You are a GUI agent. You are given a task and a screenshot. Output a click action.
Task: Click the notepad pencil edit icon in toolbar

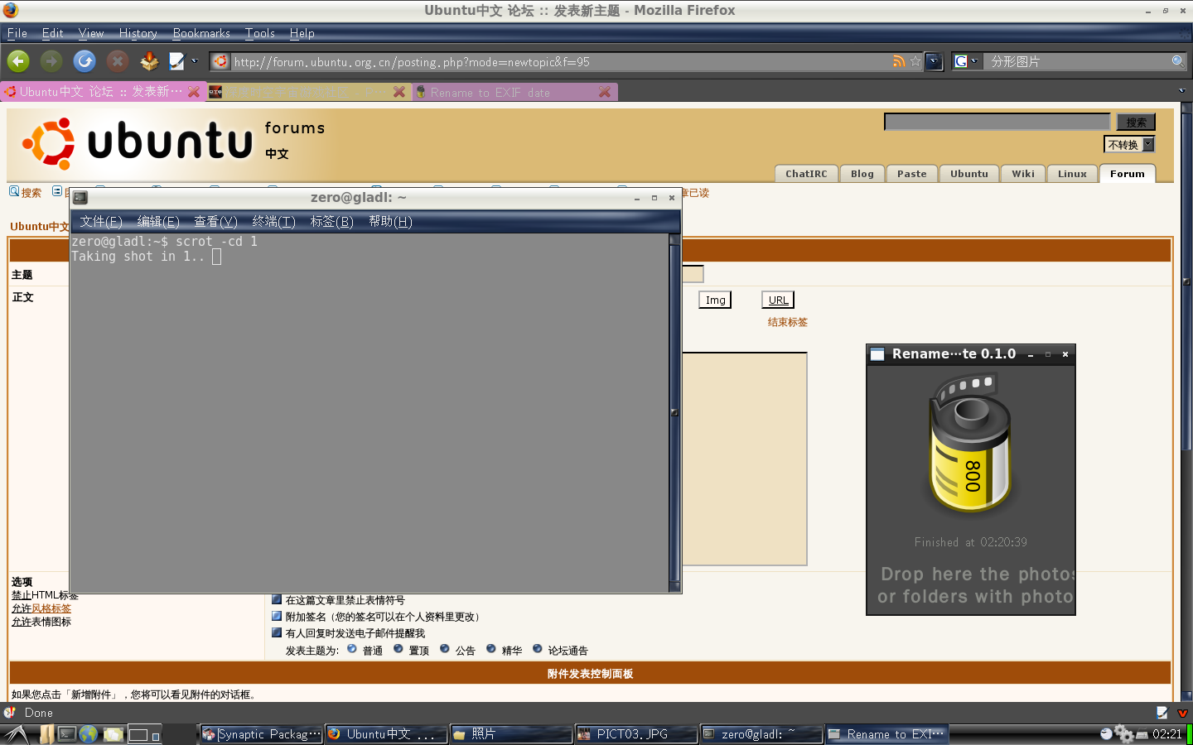tap(176, 61)
